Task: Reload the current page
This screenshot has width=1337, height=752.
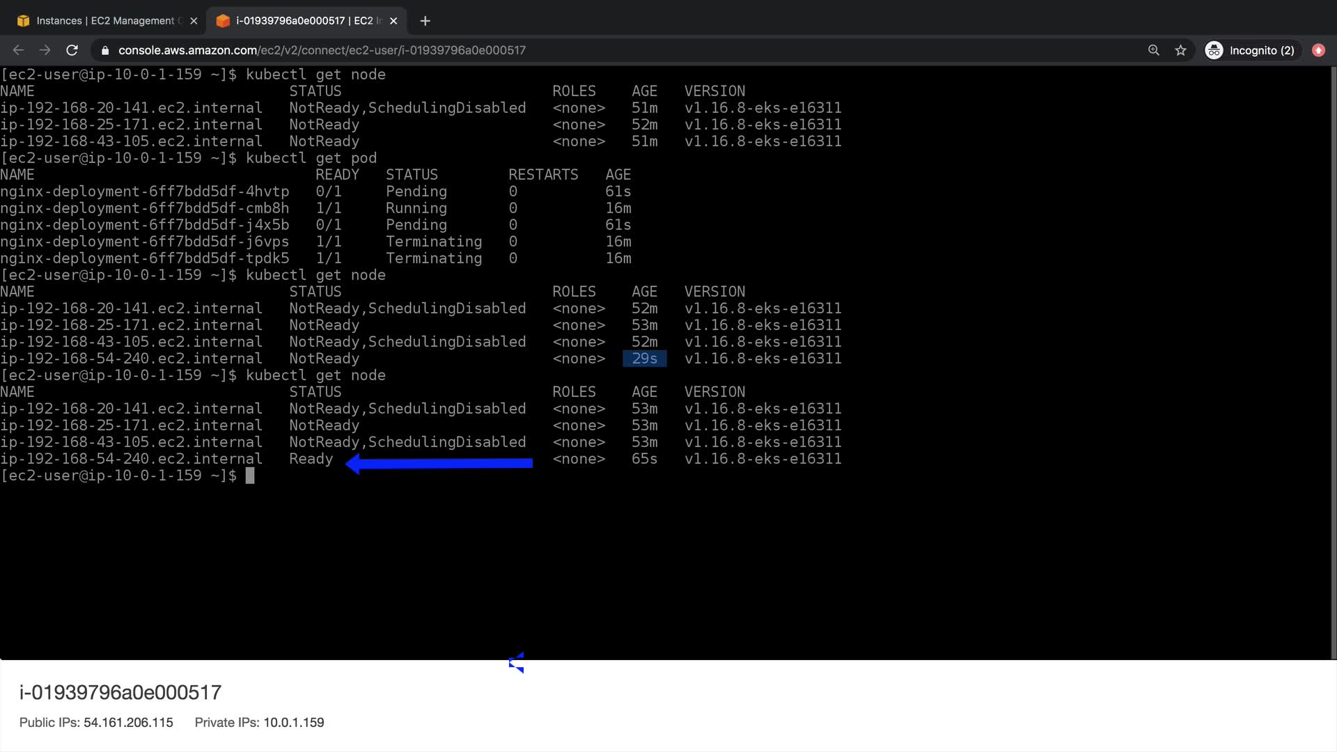Action: coord(72,50)
